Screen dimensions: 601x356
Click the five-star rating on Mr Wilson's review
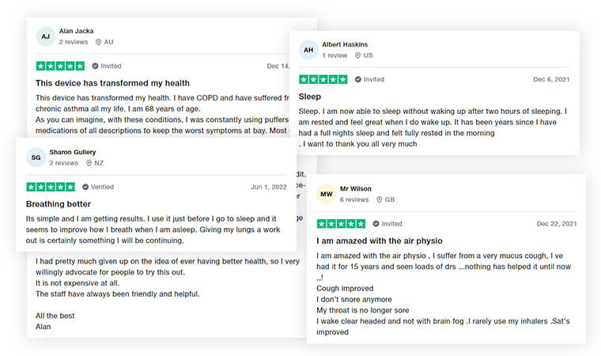click(341, 224)
